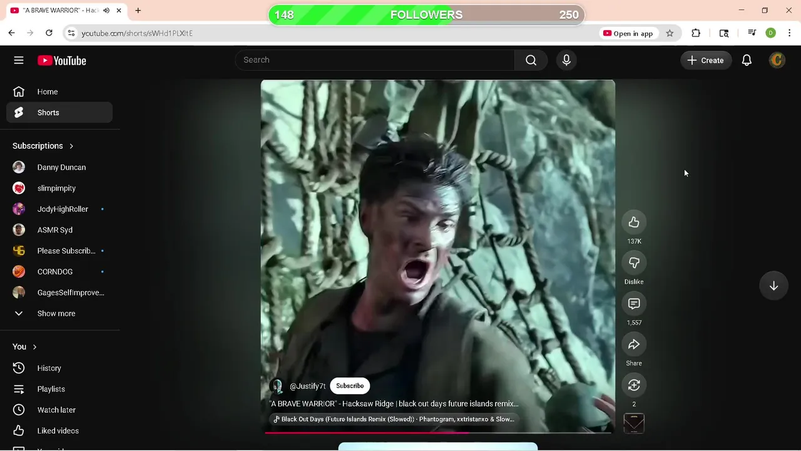
Task: Open the sound thumbnail square
Action: (x=634, y=423)
